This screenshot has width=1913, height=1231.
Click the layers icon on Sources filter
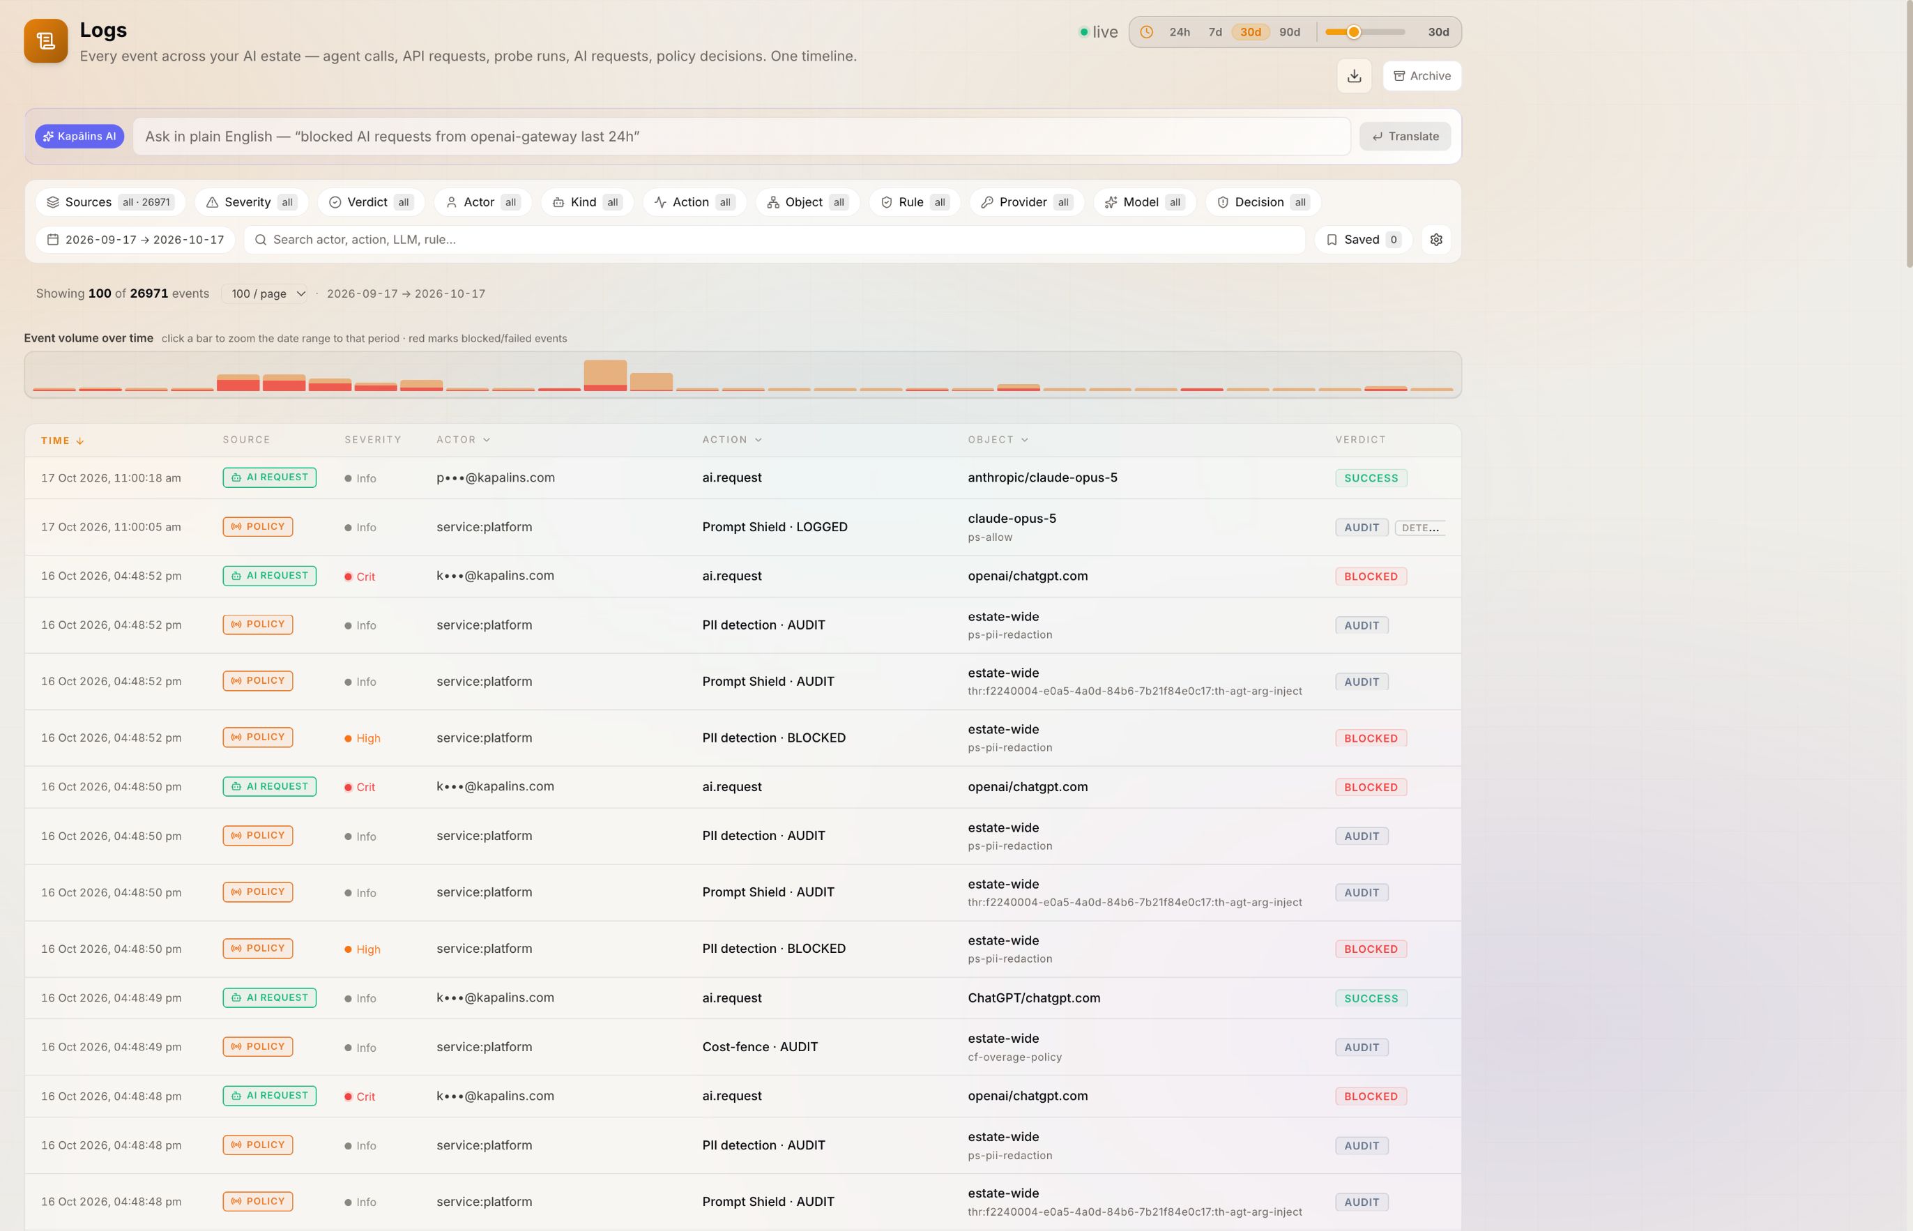click(53, 202)
